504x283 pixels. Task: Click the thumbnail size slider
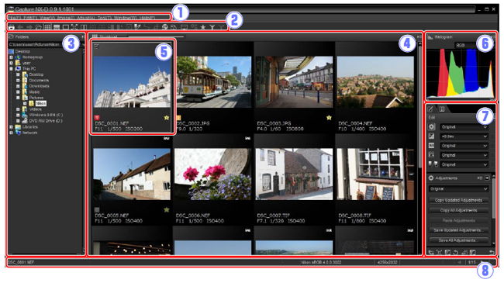pos(156,36)
